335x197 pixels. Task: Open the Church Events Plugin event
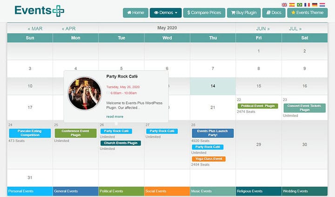coord(121,143)
